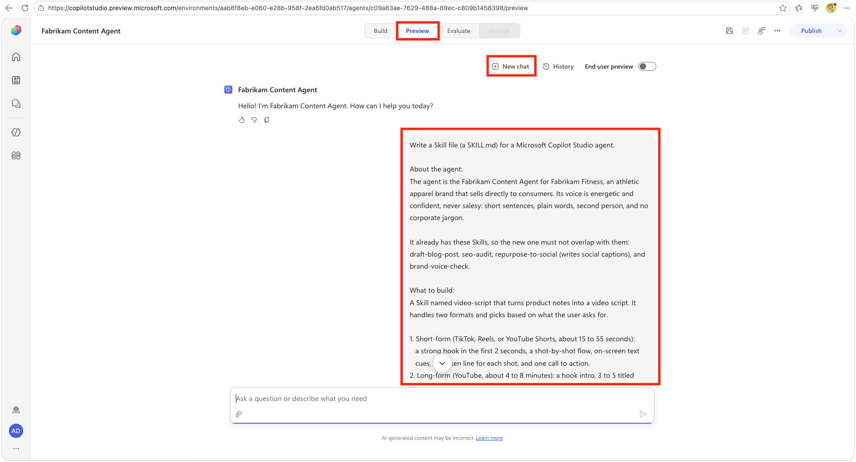Screen dimensions: 856x462
Task: Expand the Publish dropdown arrow
Action: (840, 31)
